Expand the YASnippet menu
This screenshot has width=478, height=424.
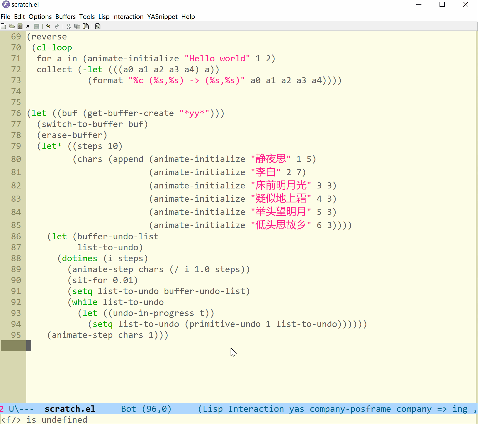pyautogui.click(x=162, y=17)
